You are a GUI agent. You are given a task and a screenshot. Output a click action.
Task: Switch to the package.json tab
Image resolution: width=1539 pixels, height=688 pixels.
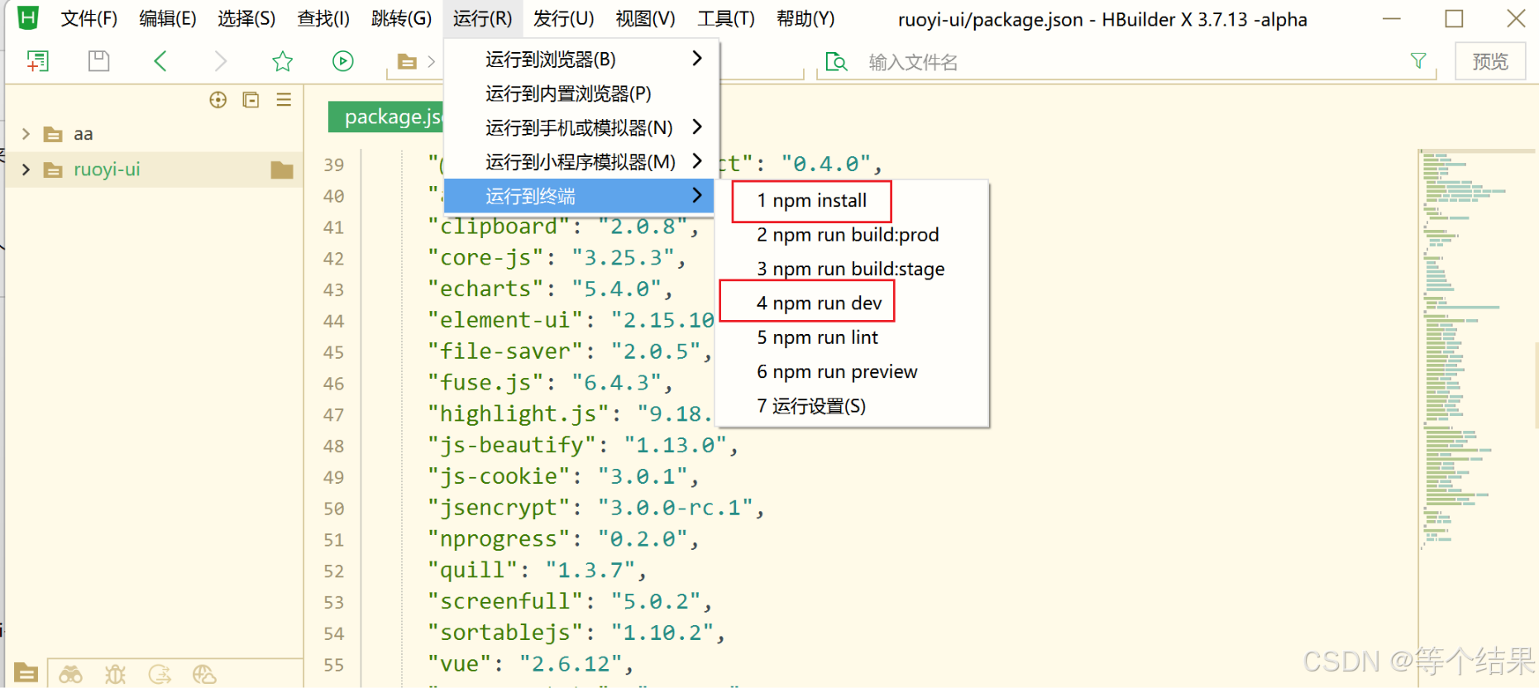point(386,117)
